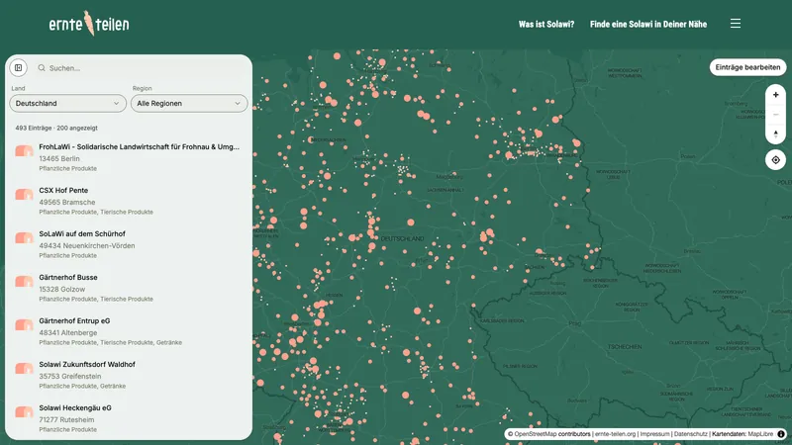Open ernte-teilen.org footer link
Viewport: 792px width, 445px height.
(615, 434)
